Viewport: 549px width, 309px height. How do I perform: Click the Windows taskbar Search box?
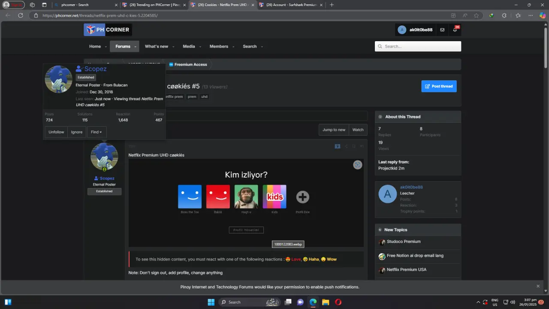point(249,302)
